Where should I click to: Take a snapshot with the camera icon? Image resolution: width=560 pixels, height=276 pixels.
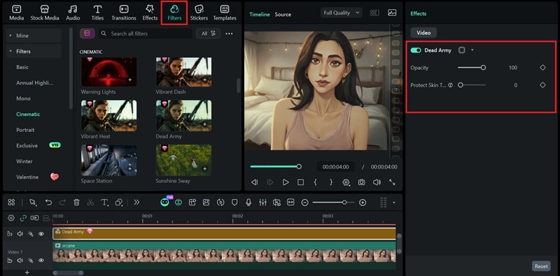point(361,182)
